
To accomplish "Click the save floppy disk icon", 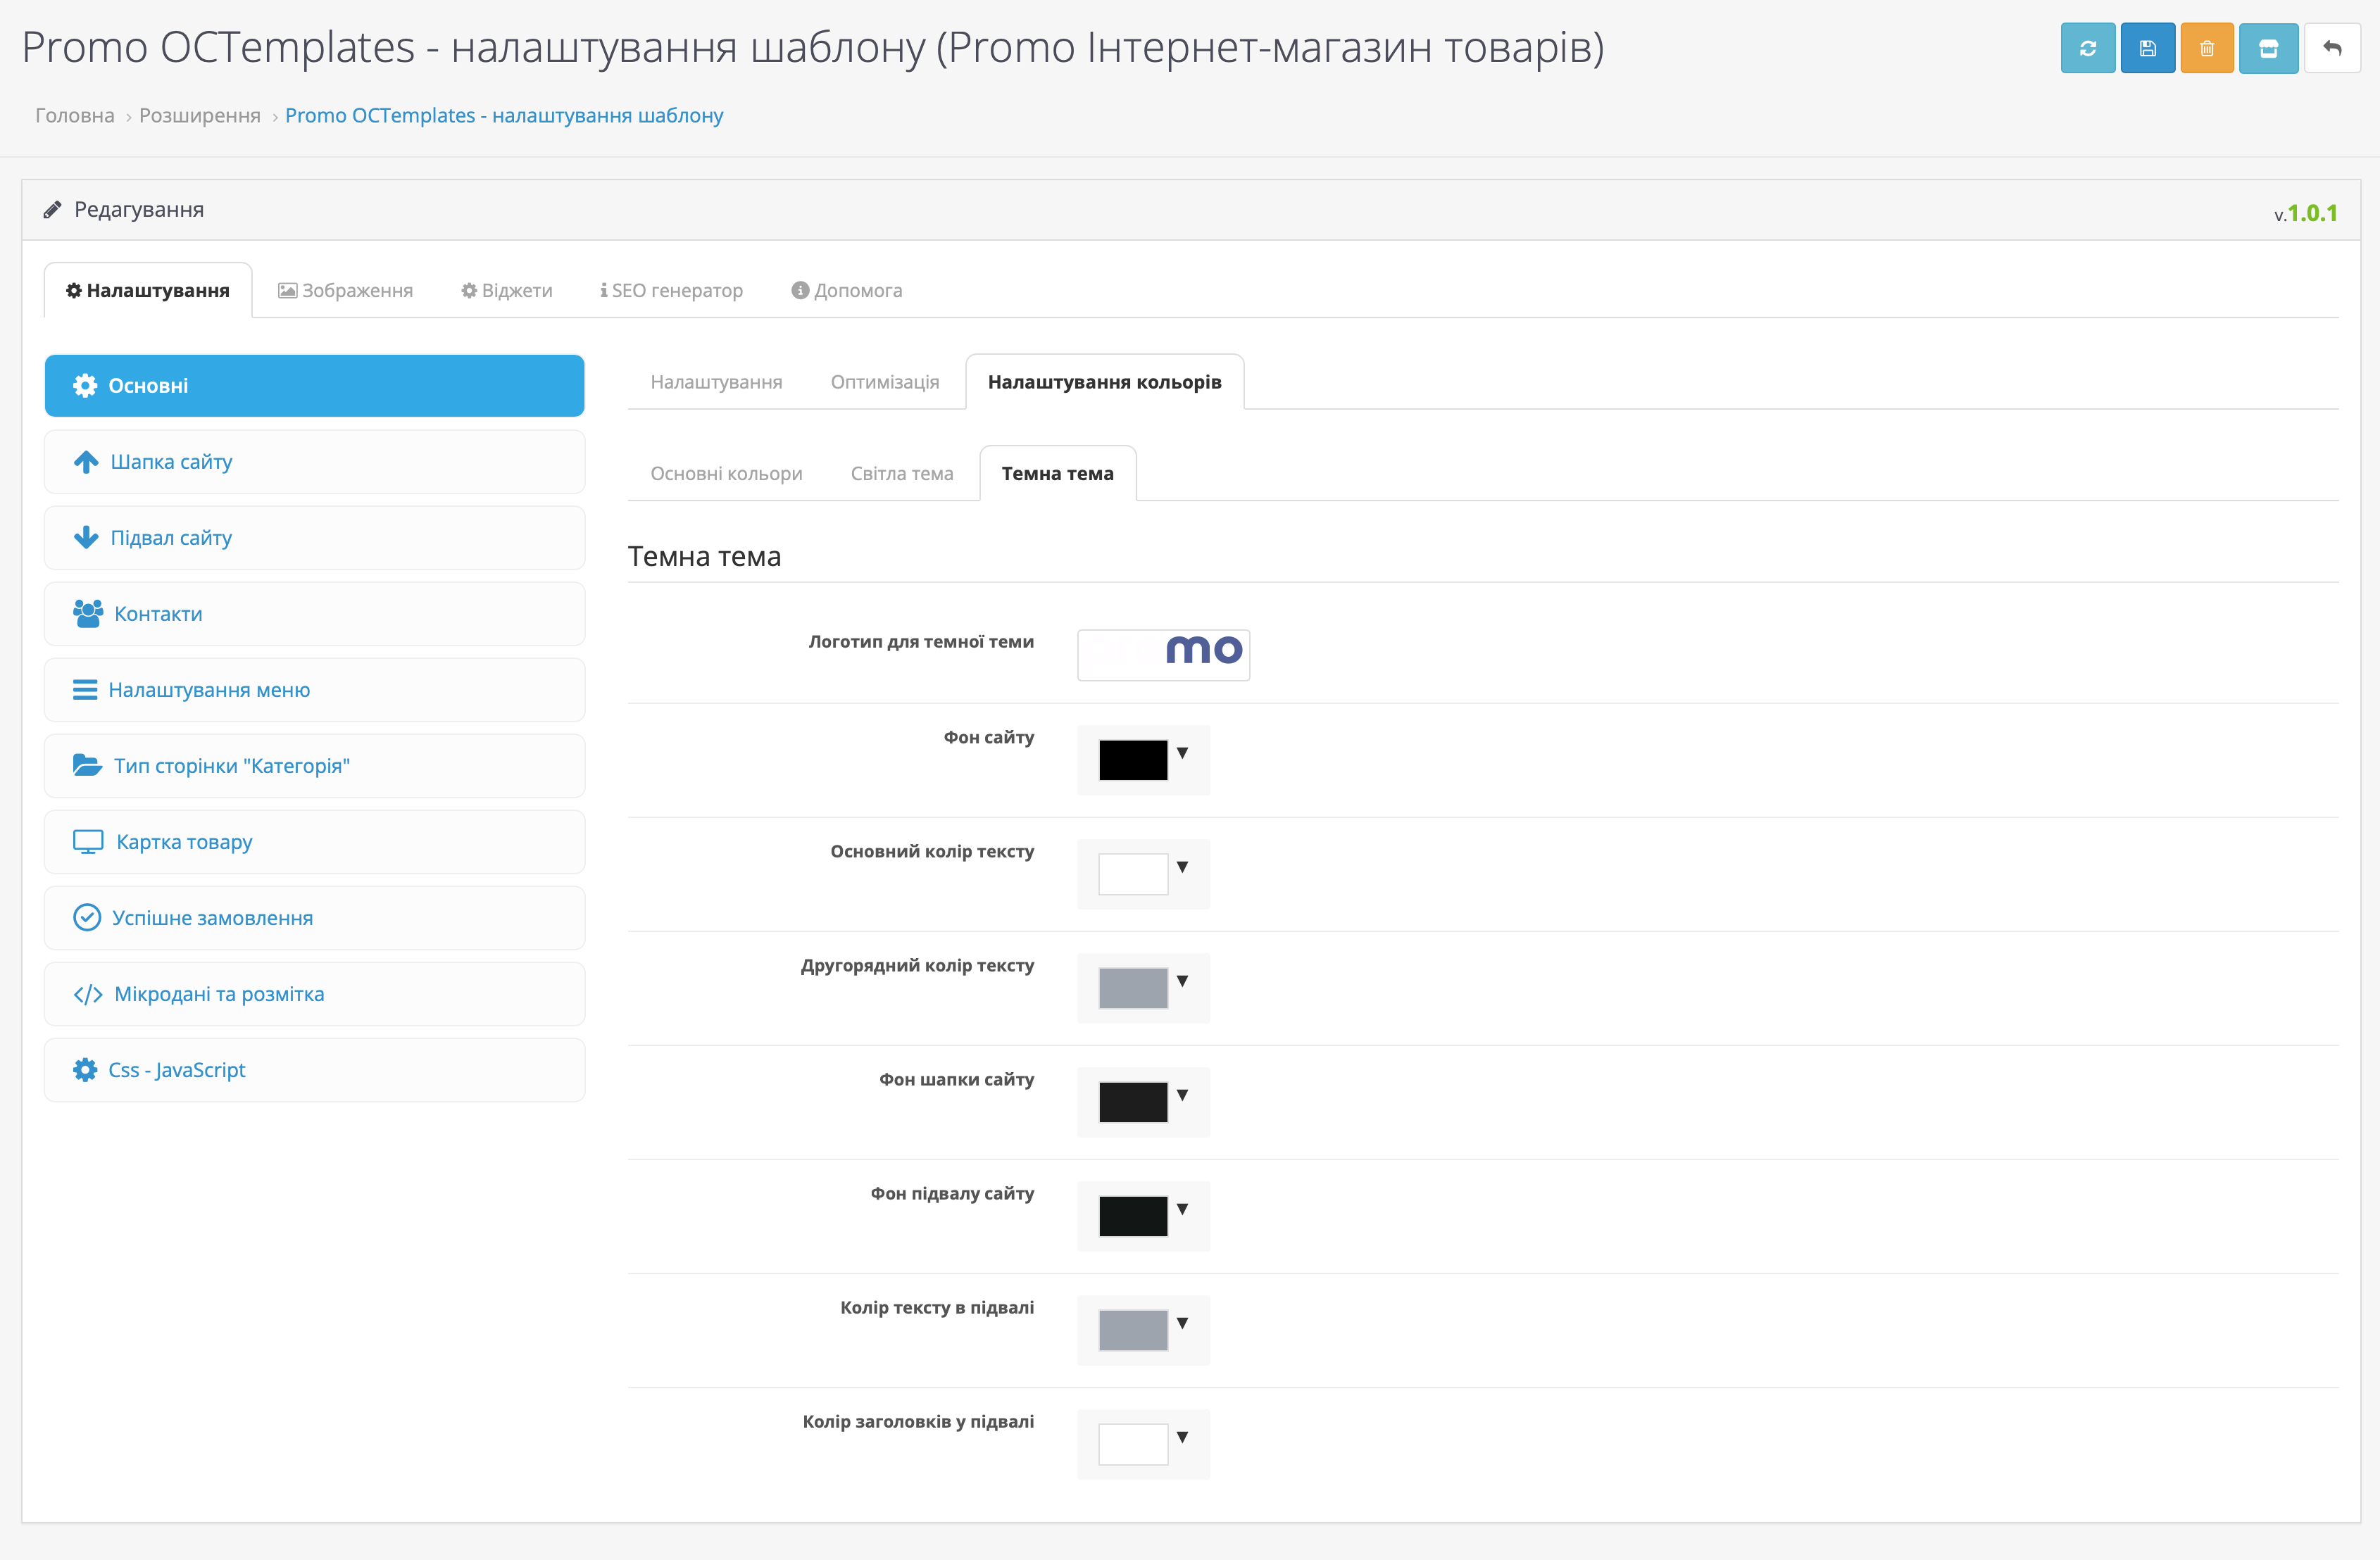I will coord(2147,48).
